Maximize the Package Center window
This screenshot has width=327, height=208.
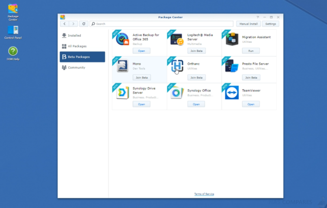point(271,17)
